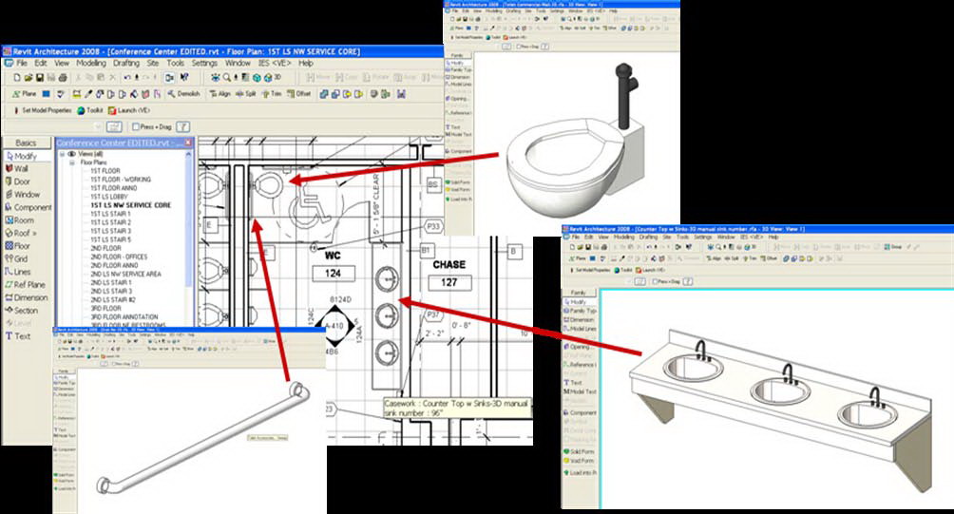The image size is (954, 514).
Task: Click Demolish hammer tool
Action: coord(183,94)
